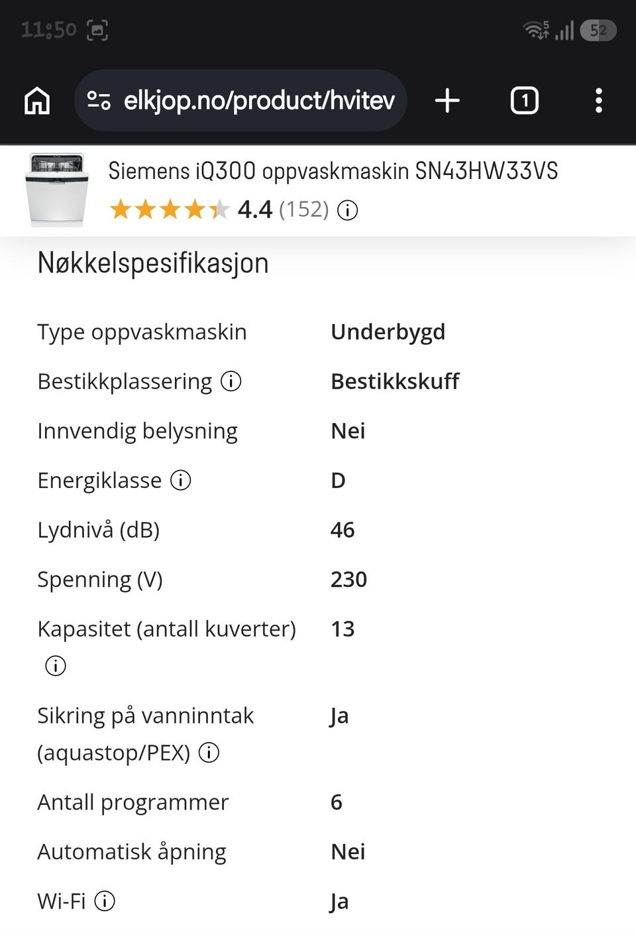
Task: Tap the elkjop.no address bar
Action: tap(240, 101)
